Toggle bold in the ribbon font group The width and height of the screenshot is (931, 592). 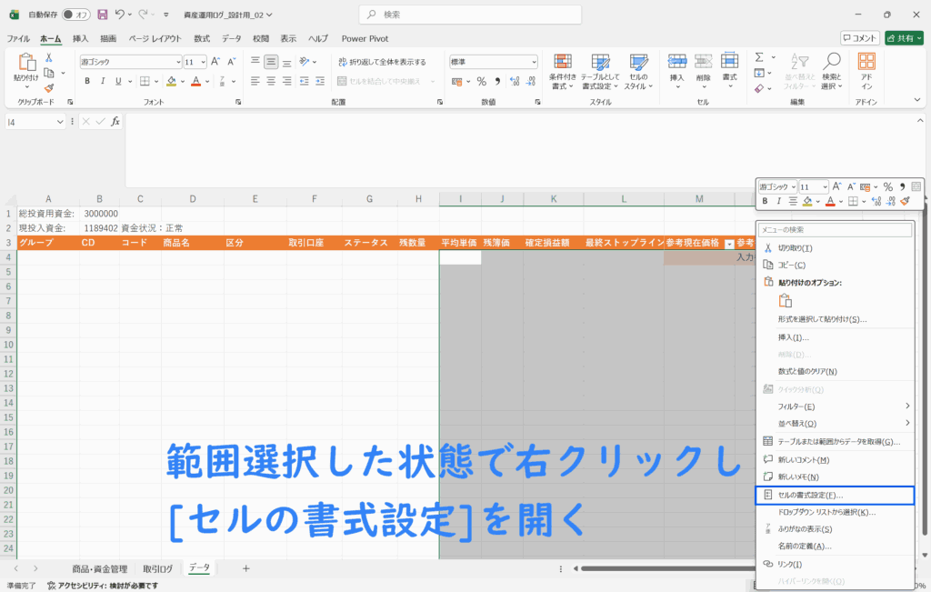click(x=87, y=81)
